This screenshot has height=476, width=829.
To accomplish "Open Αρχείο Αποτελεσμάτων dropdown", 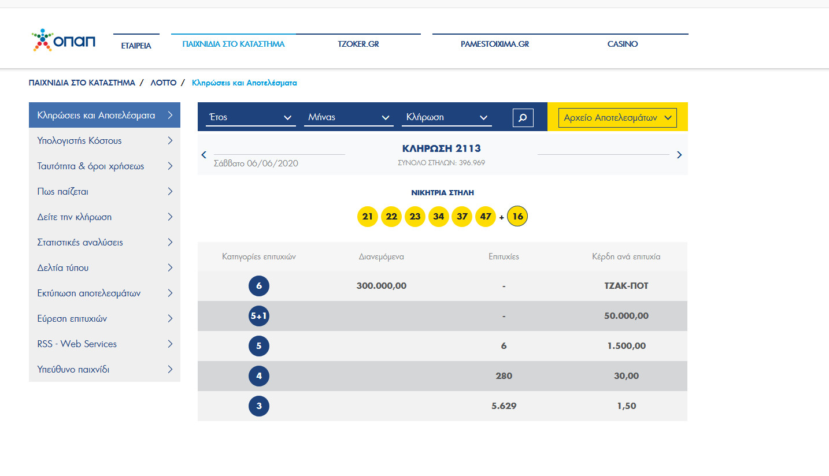I will coord(617,117).
